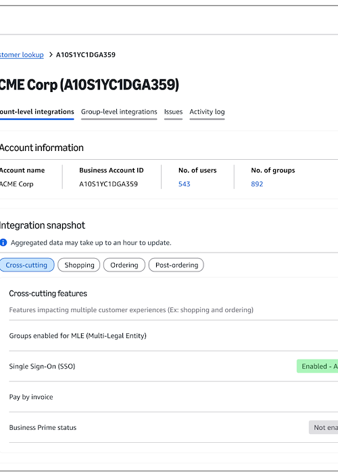Image resolution: width=338 pixels, height=474 pixels.
Task: Click the green Enabled SSO status badge
Action: 317,366
